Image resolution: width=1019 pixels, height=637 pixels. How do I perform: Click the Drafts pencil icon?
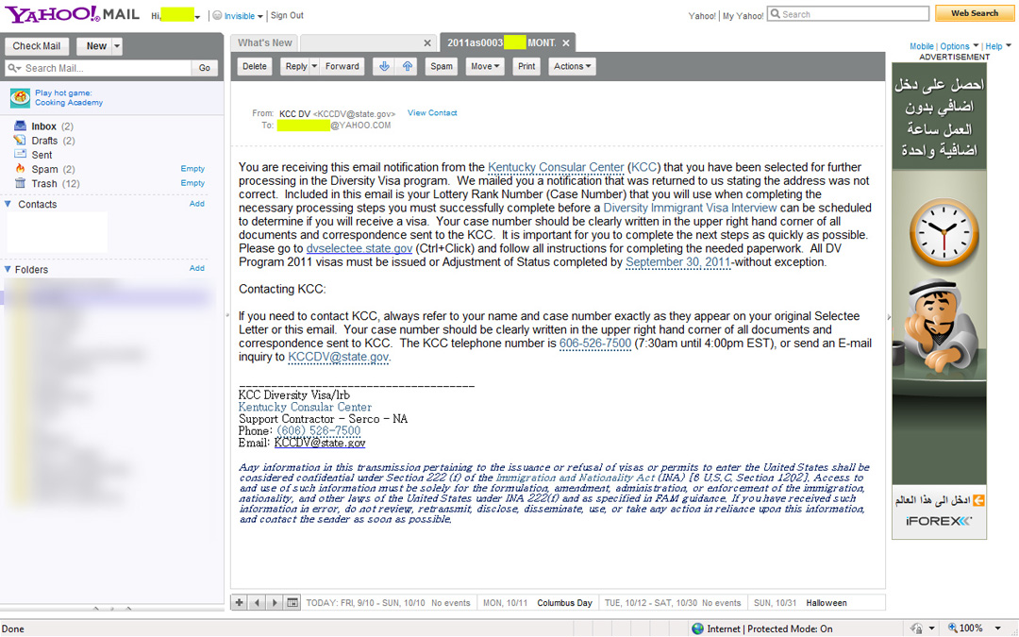(x=20, y=140)
